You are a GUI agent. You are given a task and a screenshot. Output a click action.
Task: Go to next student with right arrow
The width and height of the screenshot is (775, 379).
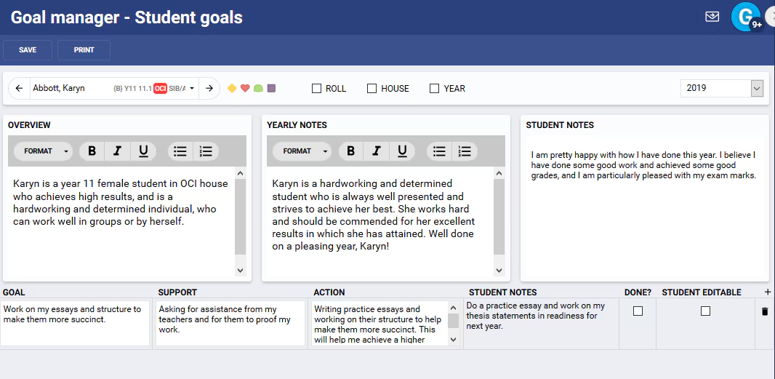click(209, 89)
